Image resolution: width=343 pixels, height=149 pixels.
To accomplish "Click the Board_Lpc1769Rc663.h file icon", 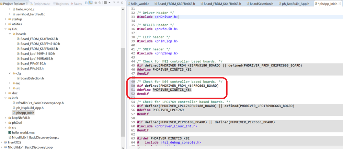I will (x=19, y=59).
